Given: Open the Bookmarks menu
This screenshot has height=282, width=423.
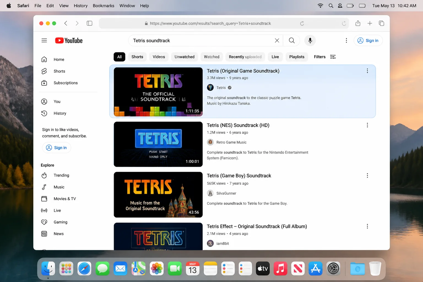Looking at the screenshot, I should pyautogui.click(x=103, y=6).
